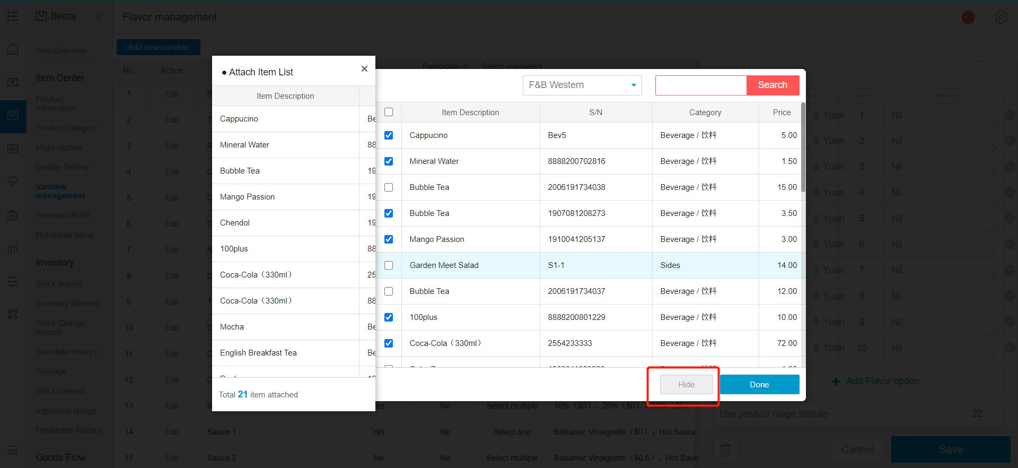Click the Hide button
The height and width of the screenshot is (468, 1018).
point(686,385)
